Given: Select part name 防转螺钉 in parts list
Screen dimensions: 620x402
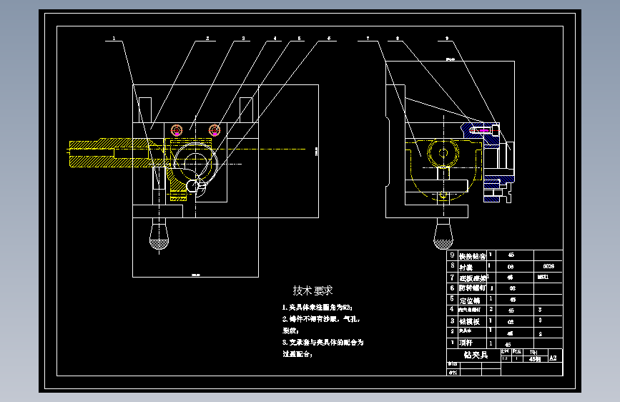Looking at the screenshot, I should pos(472,288).
